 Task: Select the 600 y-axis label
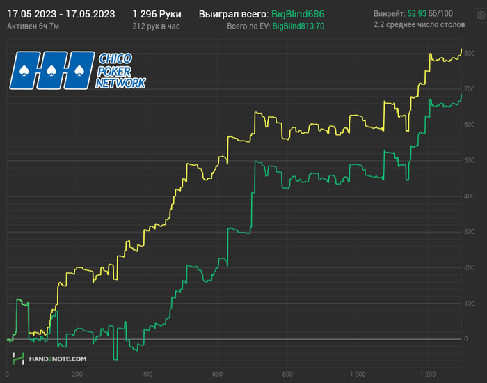pos(470,125)
